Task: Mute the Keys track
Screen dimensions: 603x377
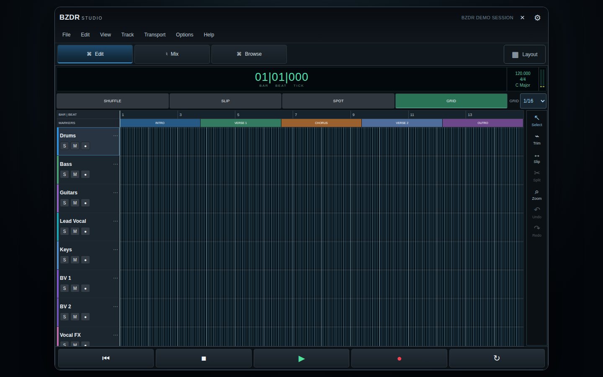Action: [x=75, y=260]
